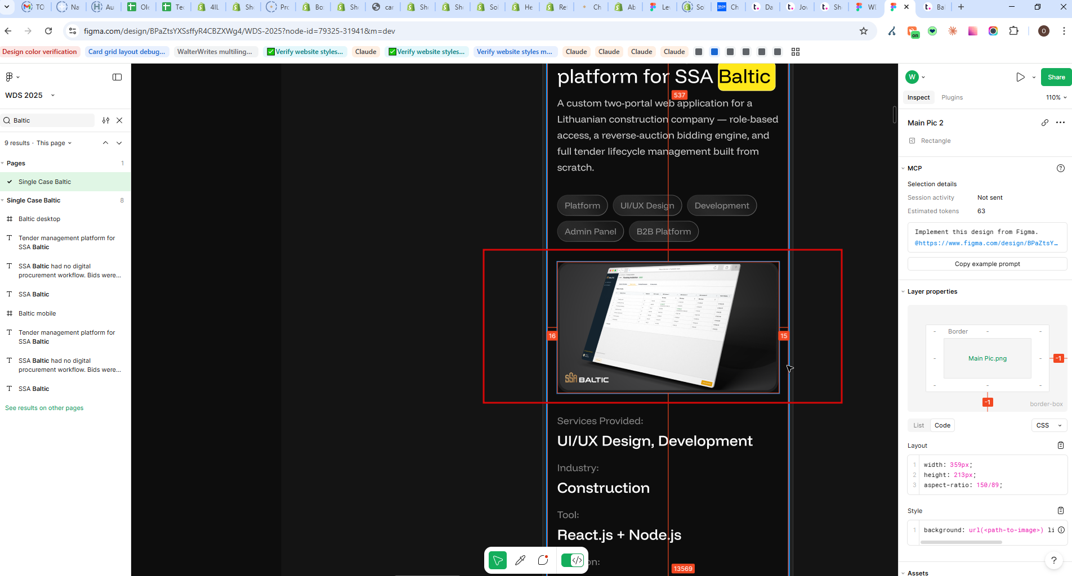
Task: Open the tab groups grid icon in bookmarks bar
Action: tap(796, 52)
